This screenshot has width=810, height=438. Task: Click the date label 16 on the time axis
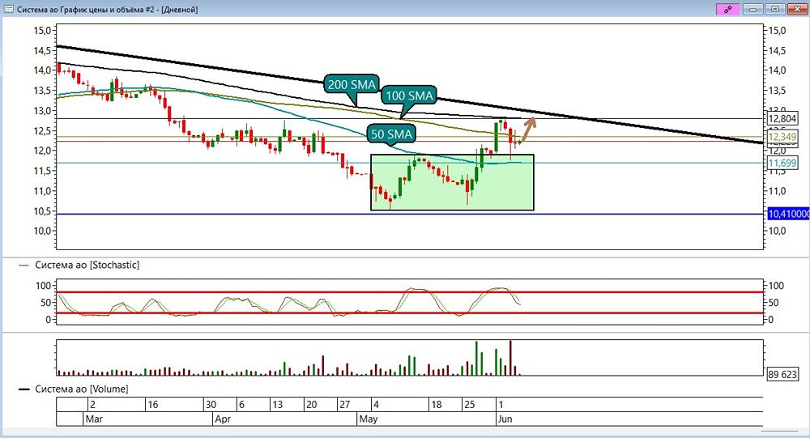tap(153, 405)
